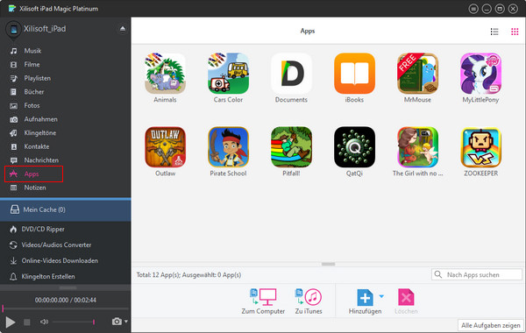Open Klingelton Erstellen tool

pyautogui.click(x=48, y=277)
